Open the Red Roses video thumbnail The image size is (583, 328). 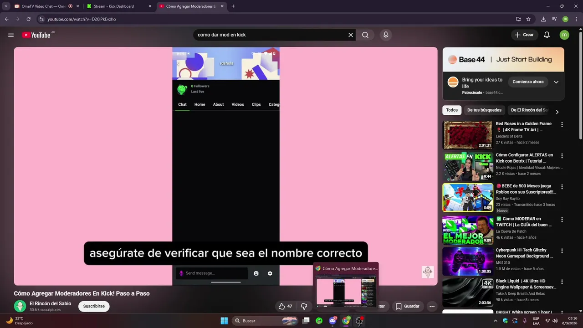[468, 135]
